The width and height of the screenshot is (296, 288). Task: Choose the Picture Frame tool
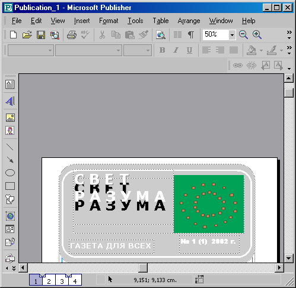(x=10, y=118)
